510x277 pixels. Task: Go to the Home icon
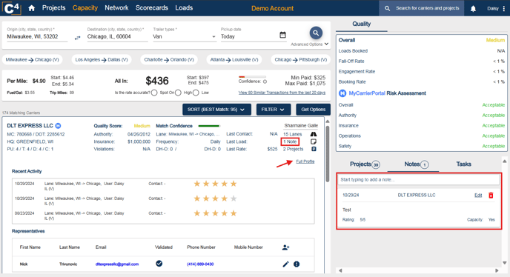pyautogui.click(x=32, y=8)
